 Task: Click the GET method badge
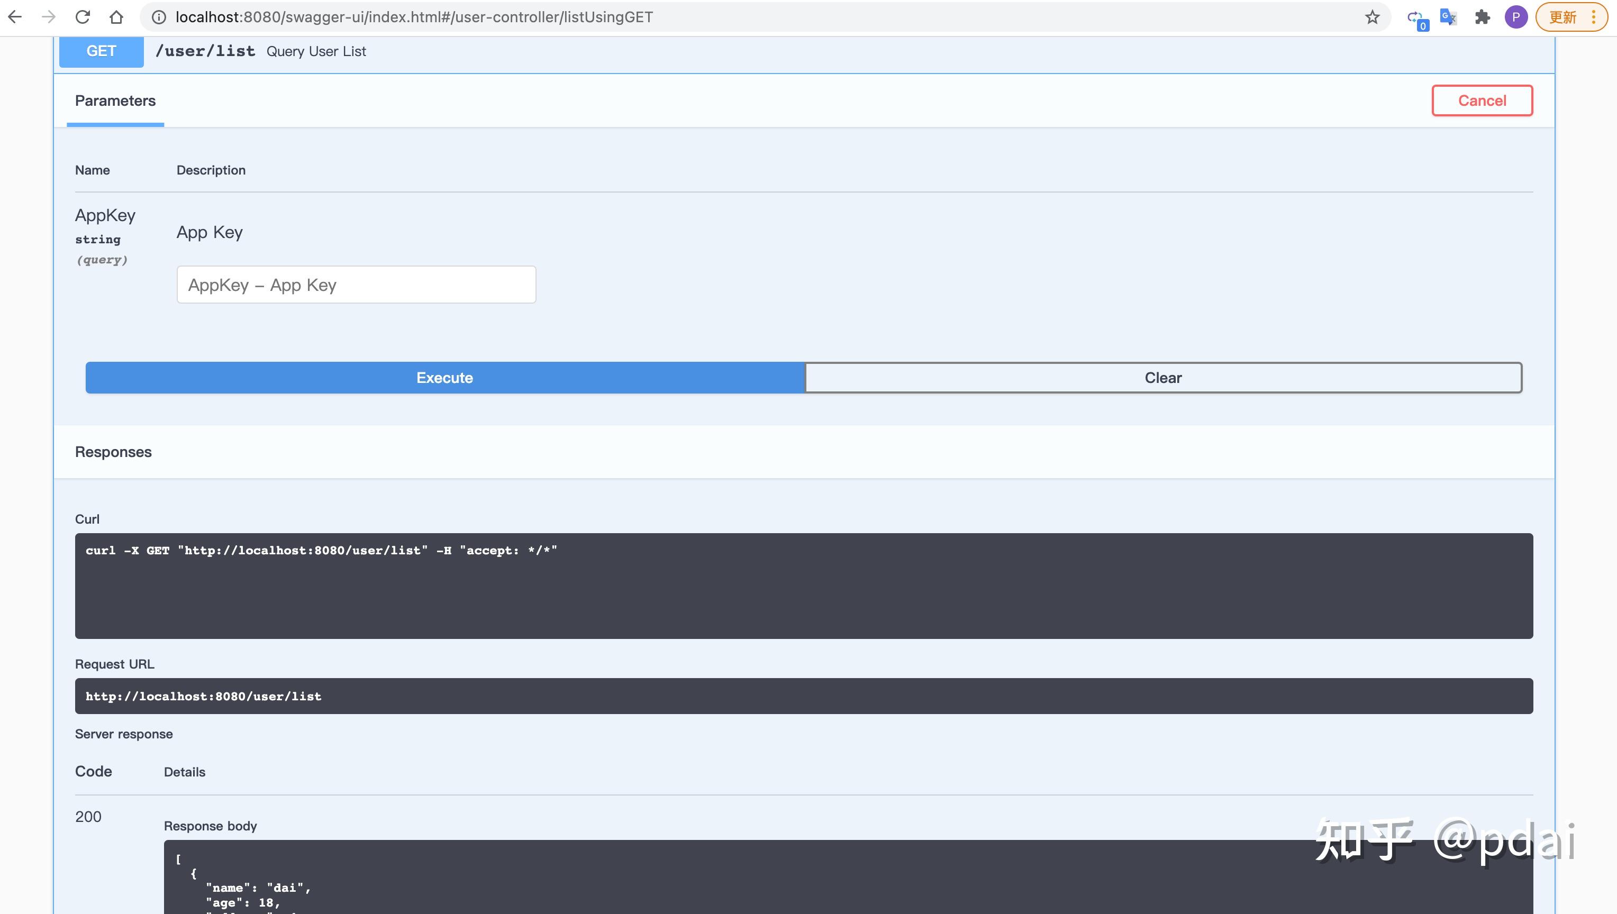point(101,51)
